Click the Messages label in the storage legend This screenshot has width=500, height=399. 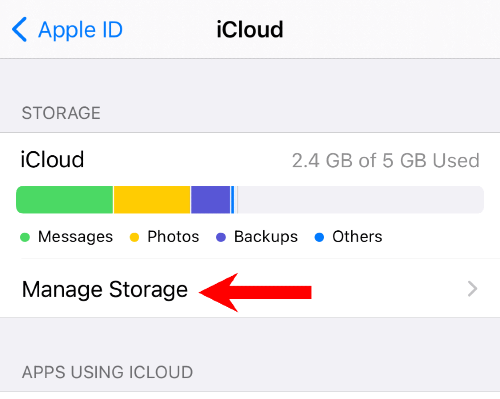(x=75, y=237)
